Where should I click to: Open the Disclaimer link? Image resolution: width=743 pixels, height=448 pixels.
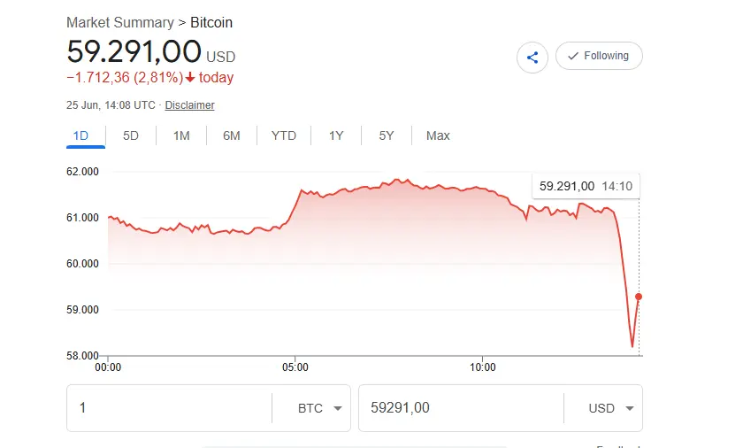click(189, 105)
